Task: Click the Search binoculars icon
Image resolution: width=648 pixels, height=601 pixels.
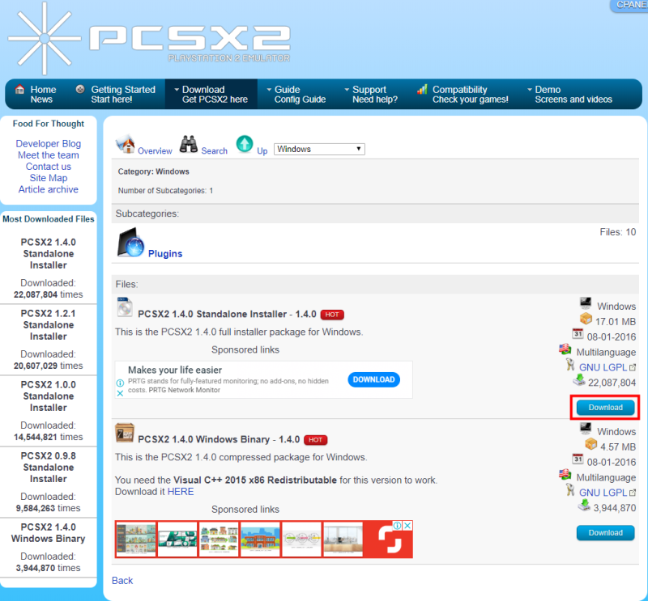Action: (189, 145)
